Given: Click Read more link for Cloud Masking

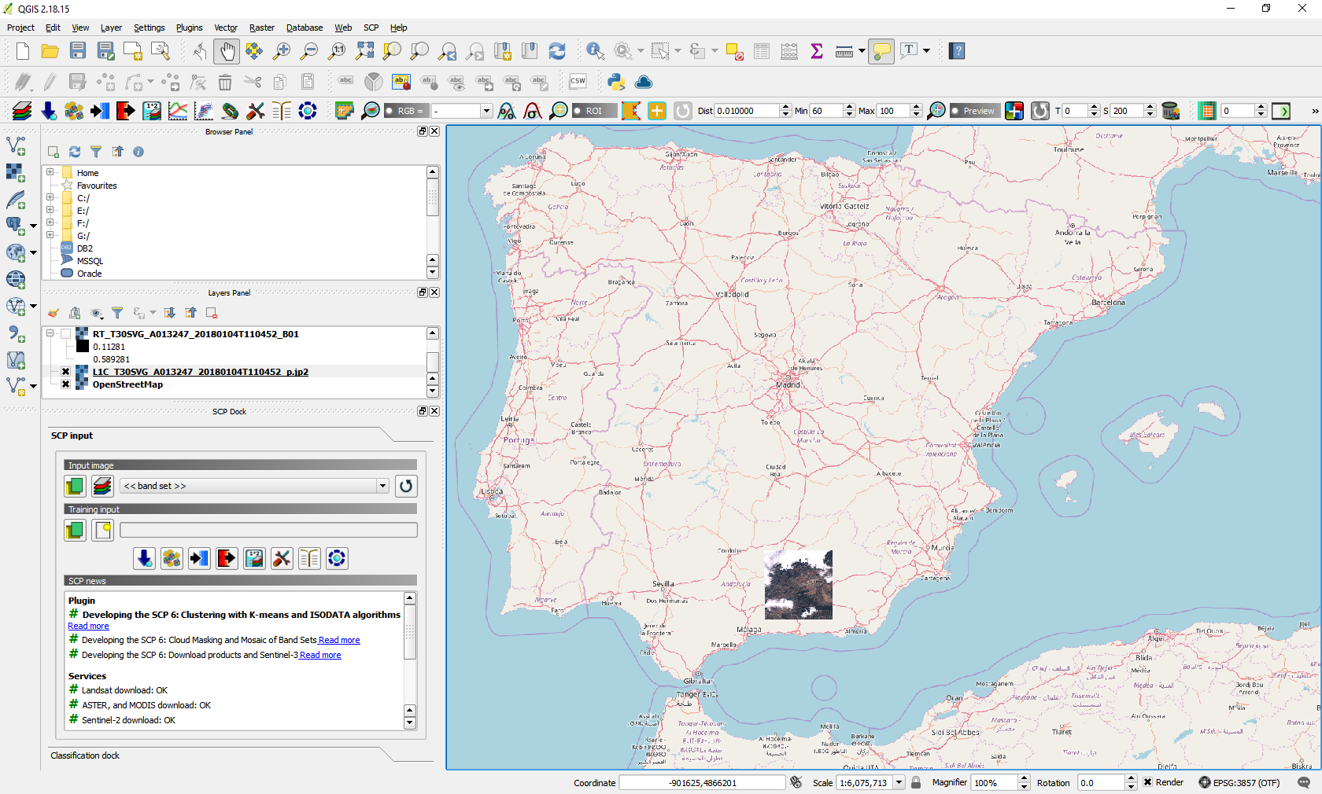Looking at the screenshot, I should (x=339, y=641).
